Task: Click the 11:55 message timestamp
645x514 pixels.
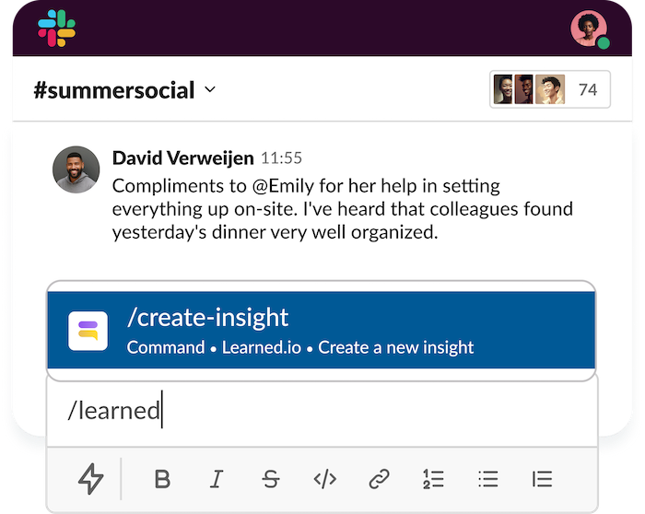Action: (x=282, y=158)
